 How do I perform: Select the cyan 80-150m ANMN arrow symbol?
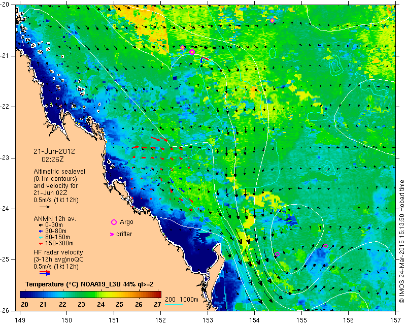[x=41, y=237]
